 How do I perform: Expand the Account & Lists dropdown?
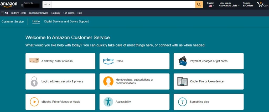click(229, 4)
